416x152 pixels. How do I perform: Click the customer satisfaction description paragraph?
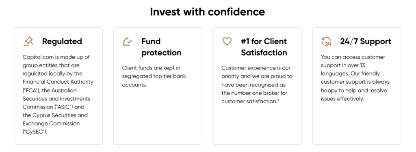pos(257,85)
